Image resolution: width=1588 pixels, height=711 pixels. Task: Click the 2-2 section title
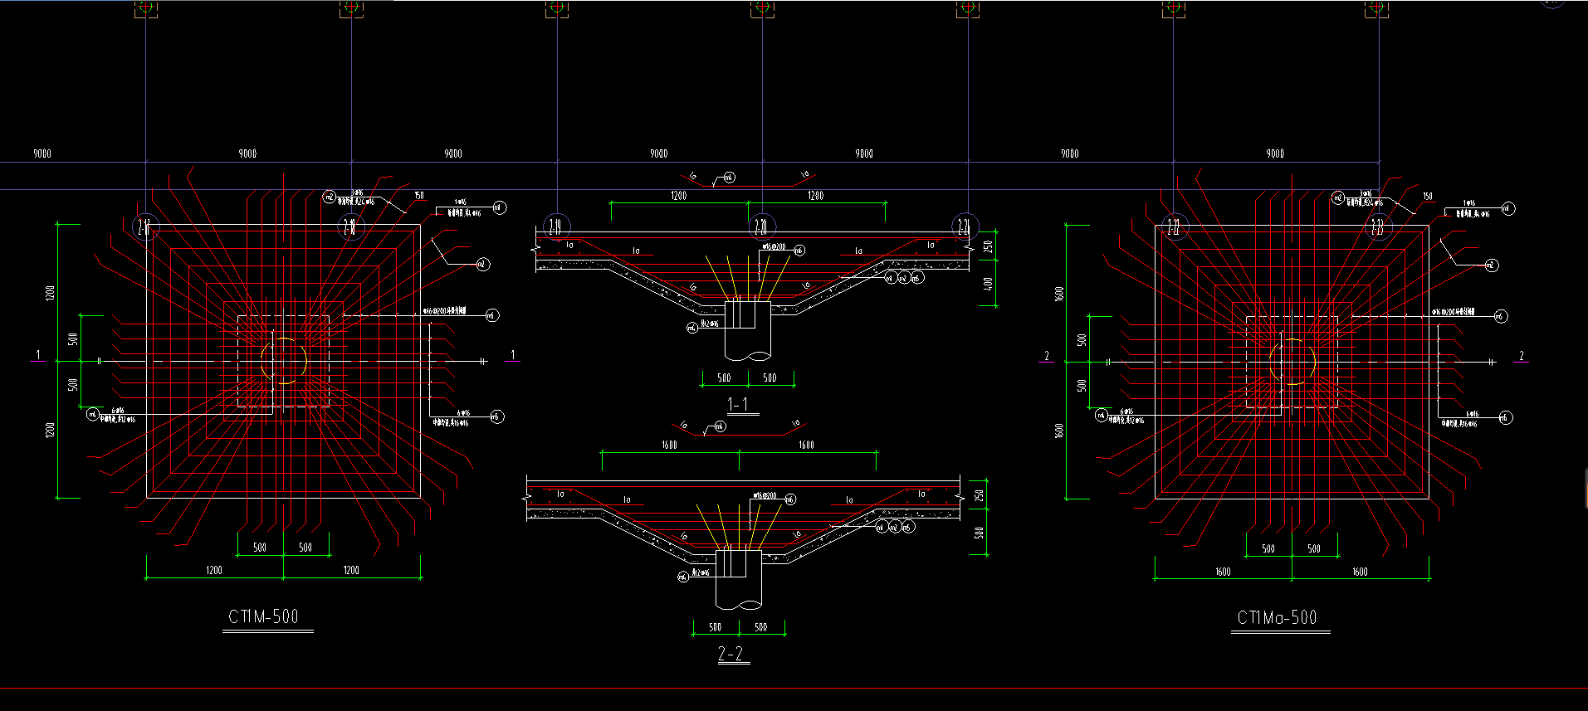click(730, 654)
